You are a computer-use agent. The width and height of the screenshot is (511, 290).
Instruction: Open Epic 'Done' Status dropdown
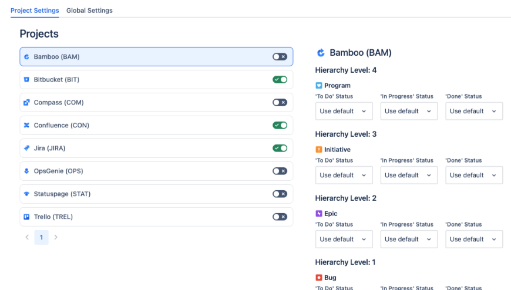click(473, 239)
